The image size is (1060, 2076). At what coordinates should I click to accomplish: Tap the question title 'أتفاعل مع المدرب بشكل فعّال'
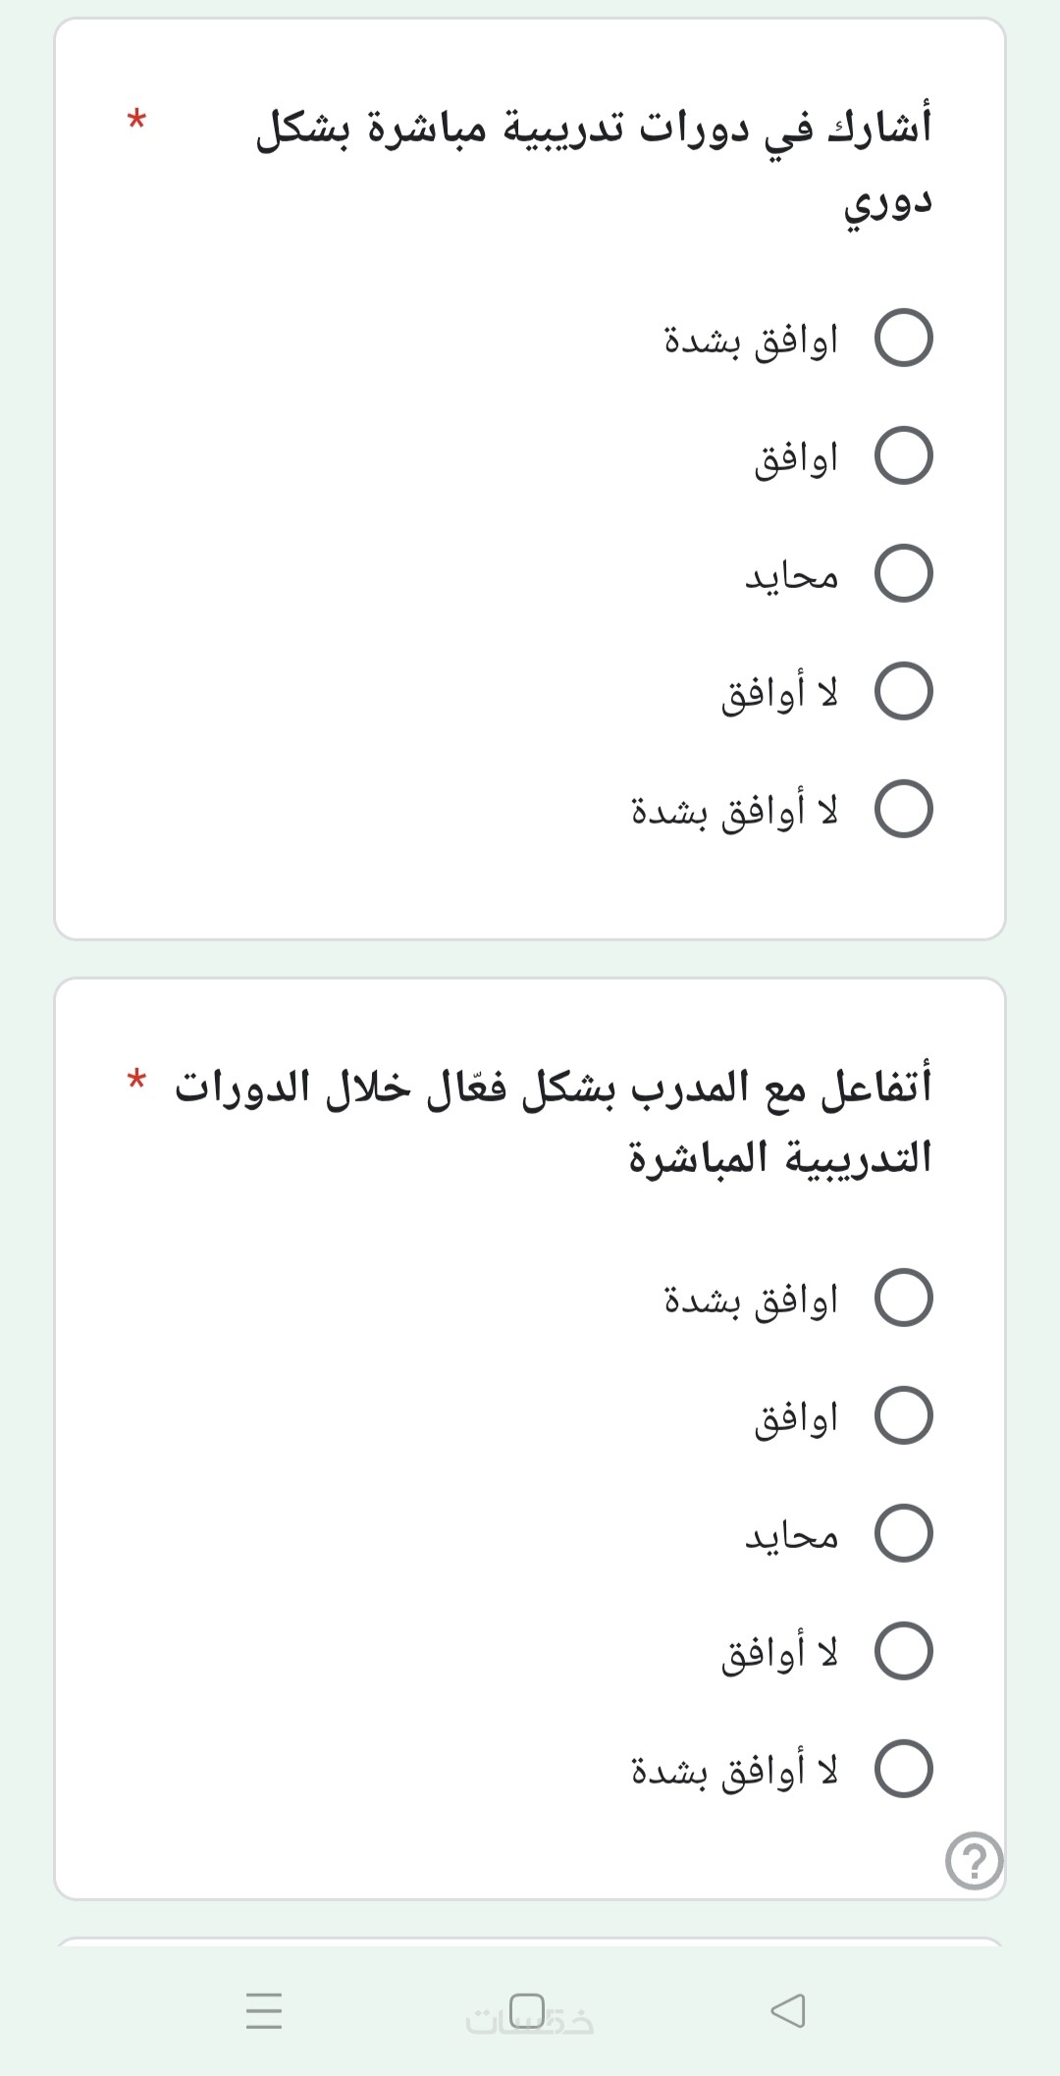tap(553, 1088)
